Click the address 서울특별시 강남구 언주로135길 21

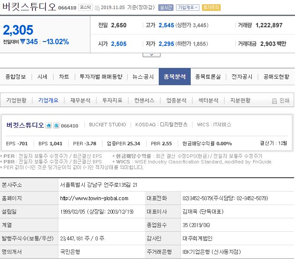pyautogui.click(x=99, y=185)
